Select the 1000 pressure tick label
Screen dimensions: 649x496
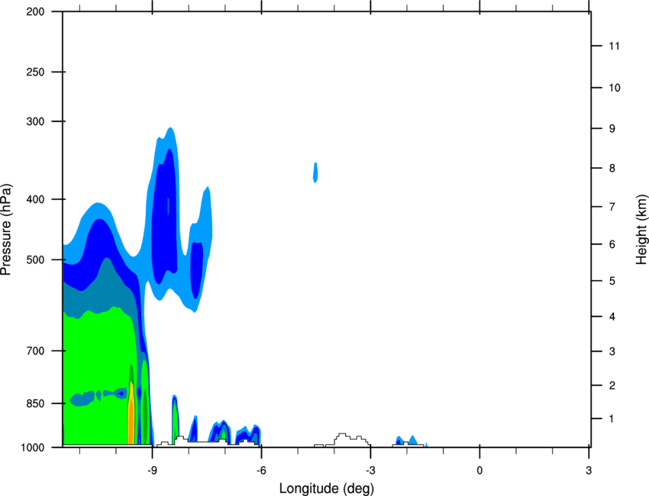pos(33,448)
